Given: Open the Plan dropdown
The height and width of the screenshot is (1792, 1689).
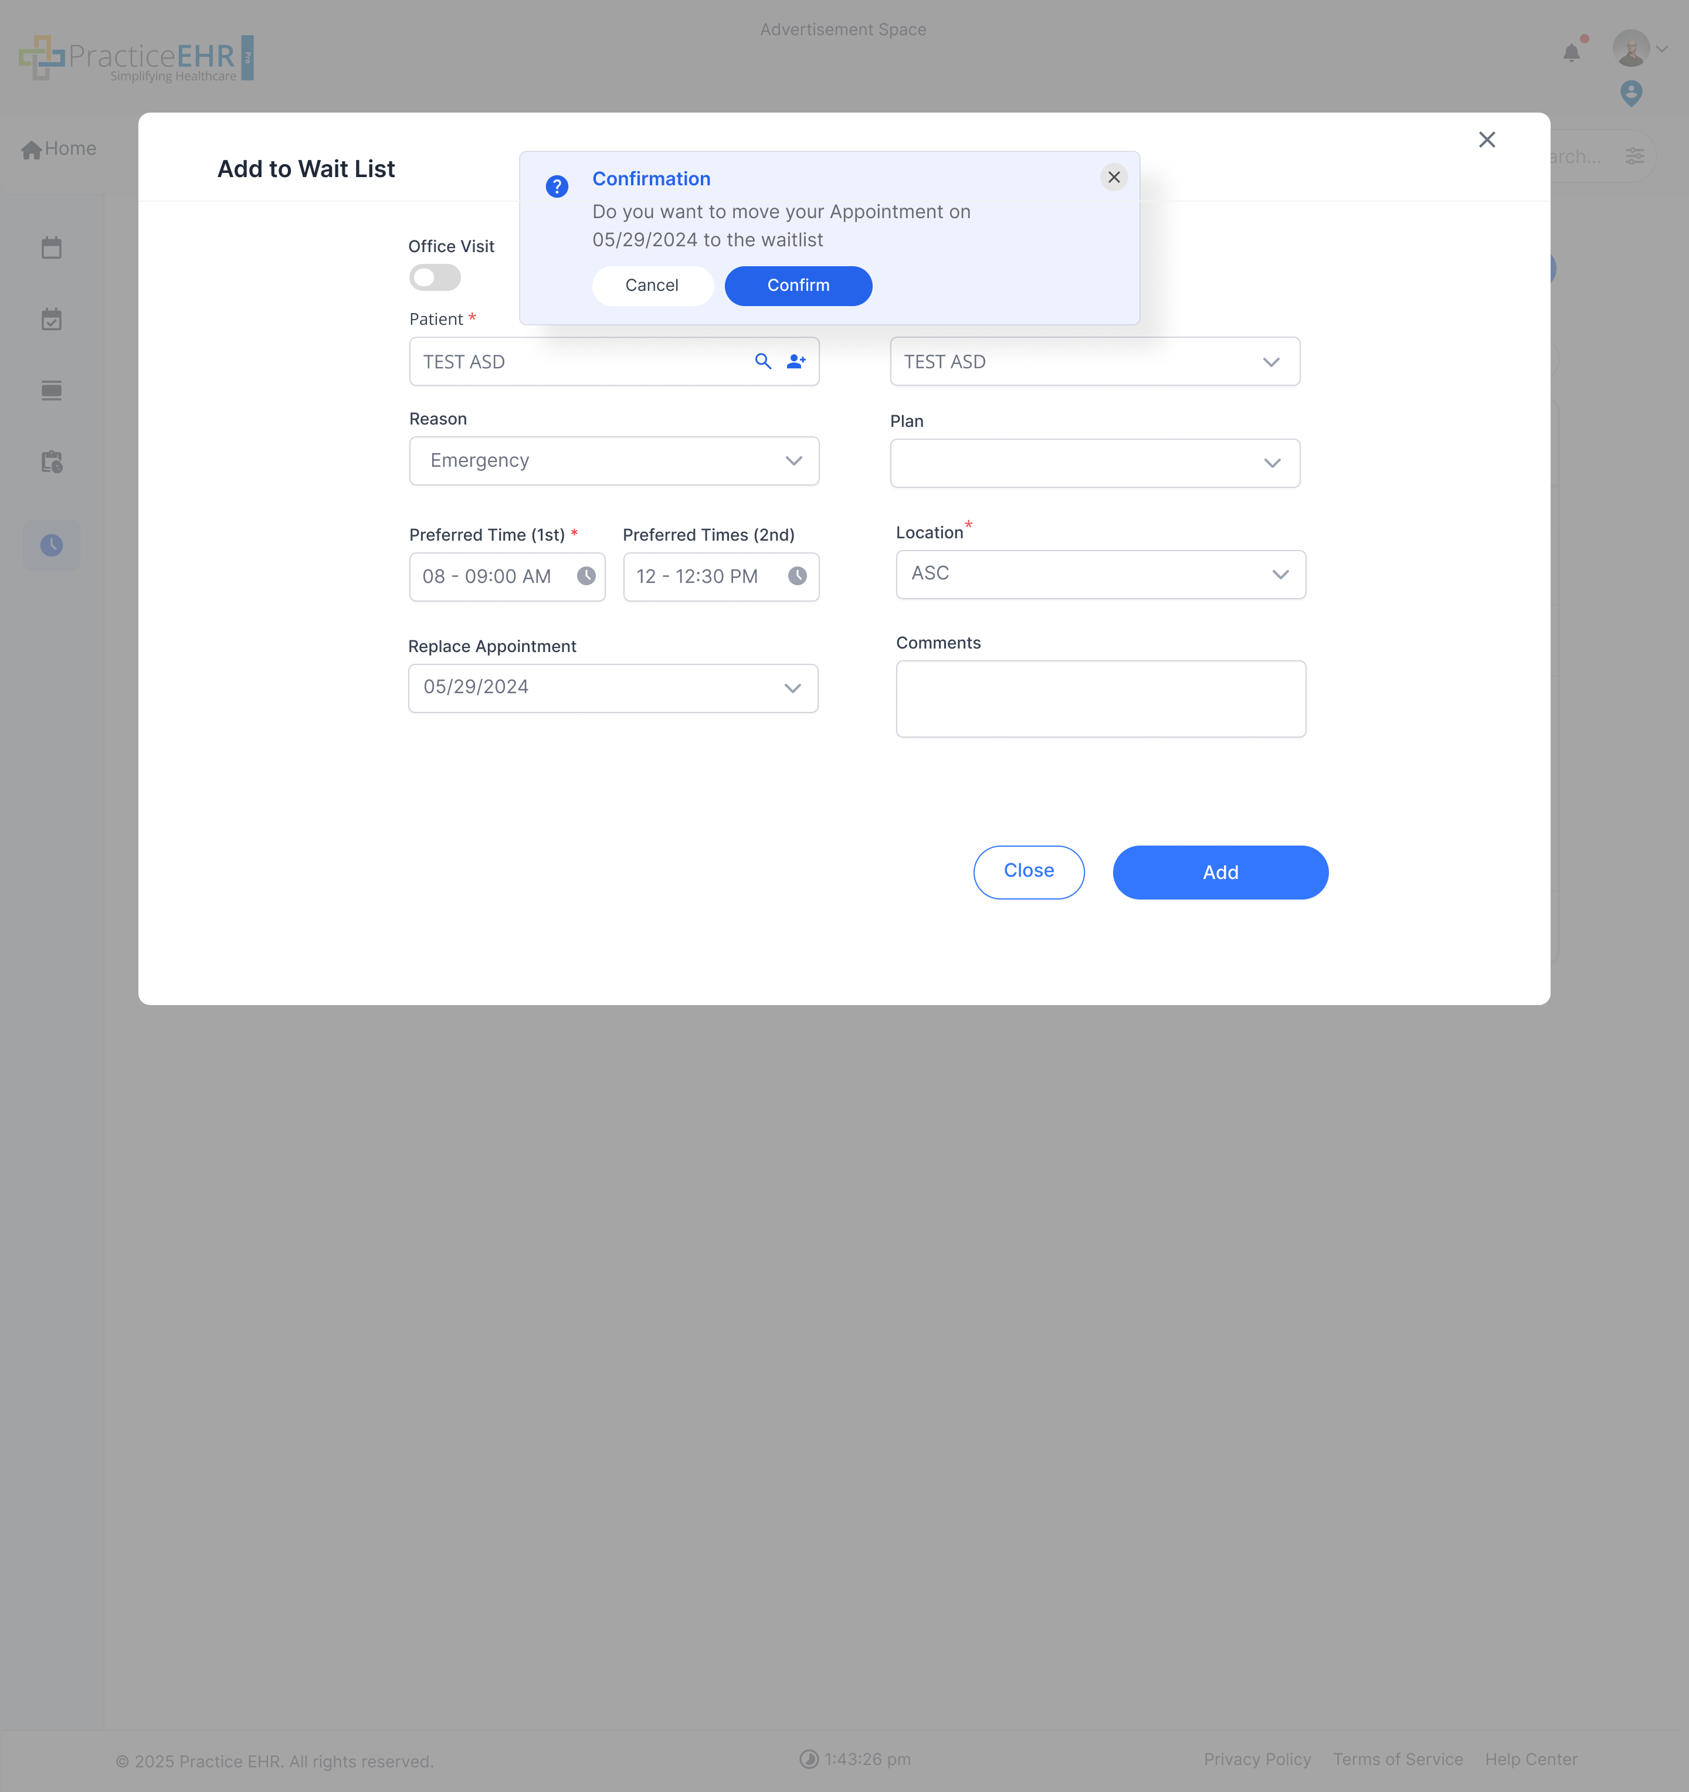Looking at the screenshot, I should (1094, 463).
